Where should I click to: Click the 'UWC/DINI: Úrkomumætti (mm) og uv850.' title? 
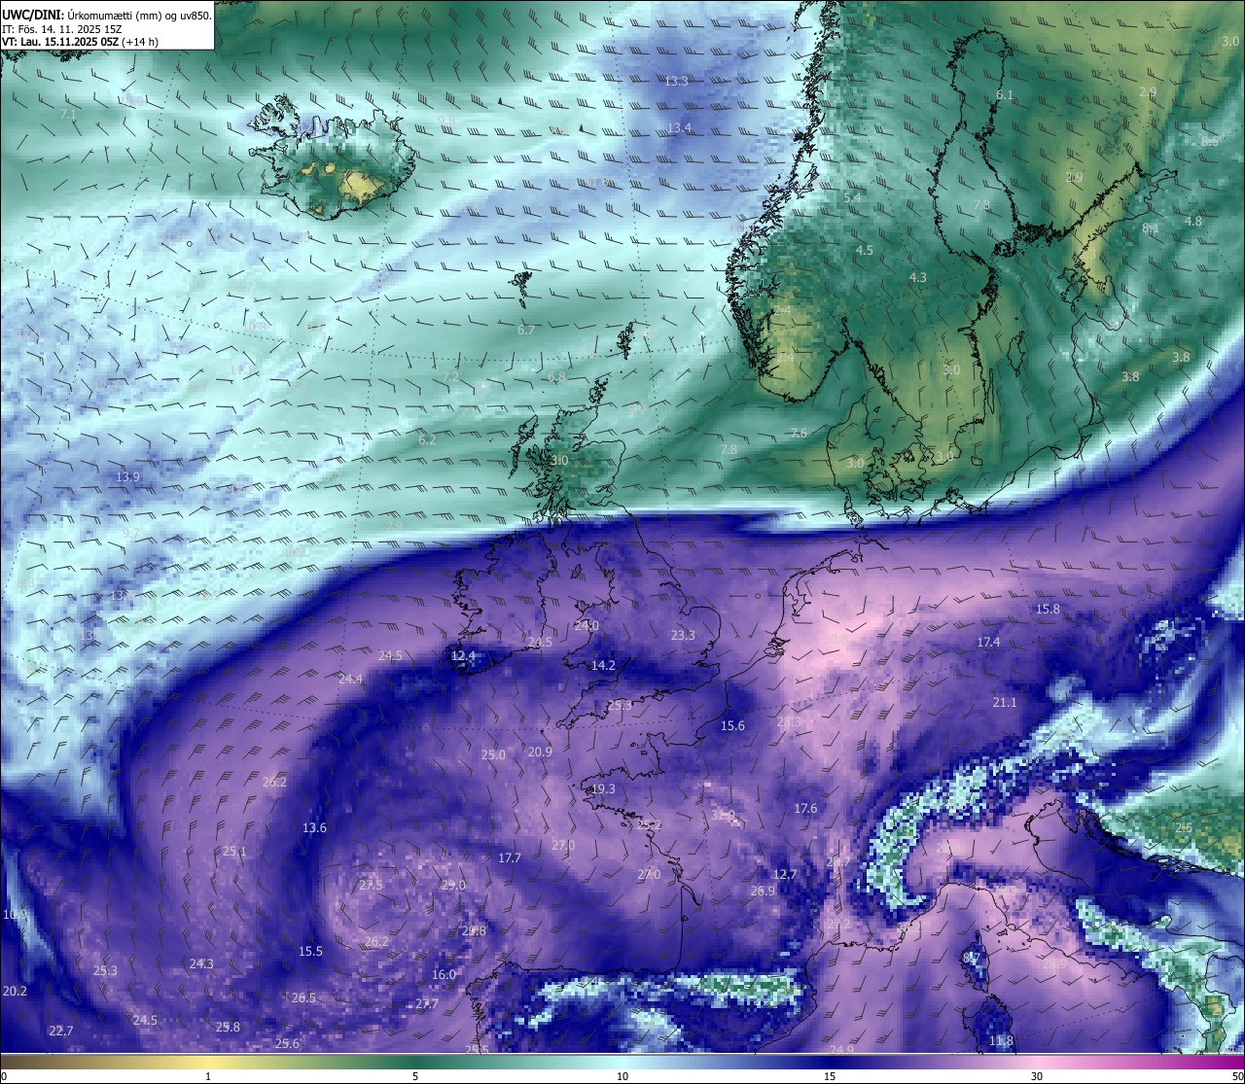point(107,16)
